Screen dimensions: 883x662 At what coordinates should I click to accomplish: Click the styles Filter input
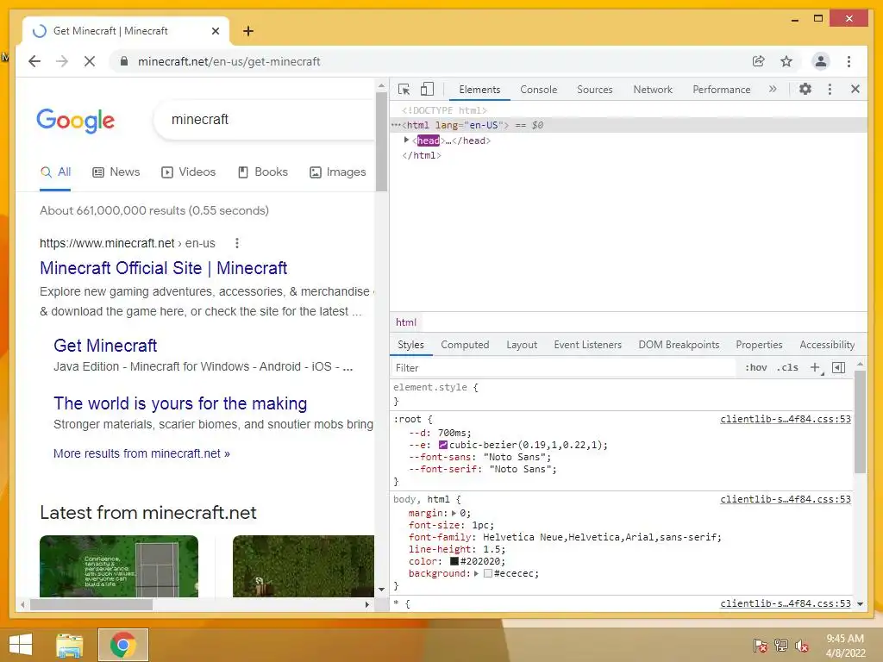[563, 367]
